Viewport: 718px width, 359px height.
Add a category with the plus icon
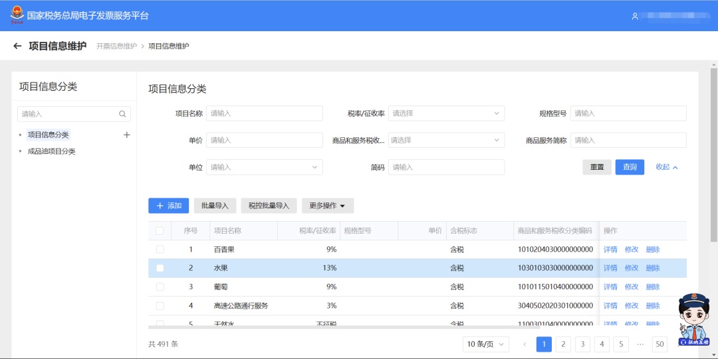127,135
